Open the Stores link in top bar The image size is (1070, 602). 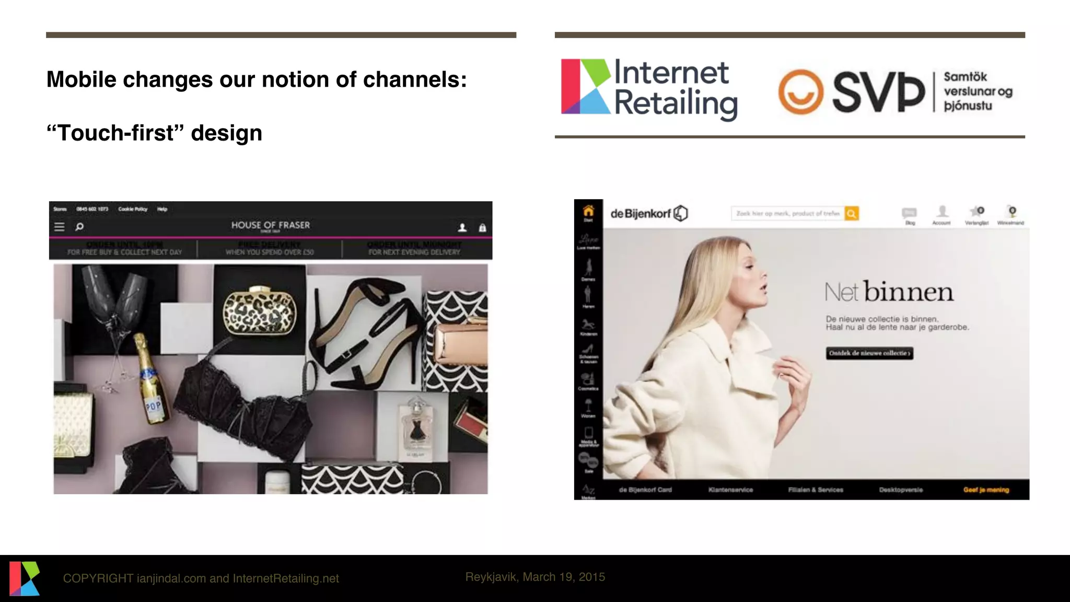click(60, 209)
